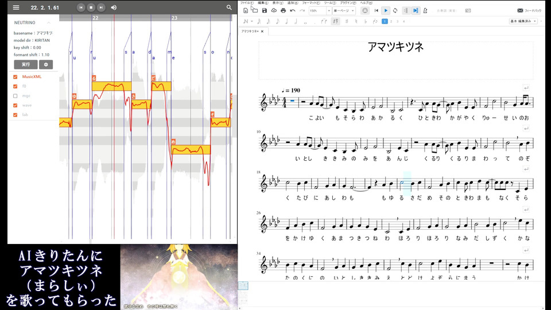Select the yellow note block labeled だ
The width and height of the screenshot is (551, 310).
[161, 86]
